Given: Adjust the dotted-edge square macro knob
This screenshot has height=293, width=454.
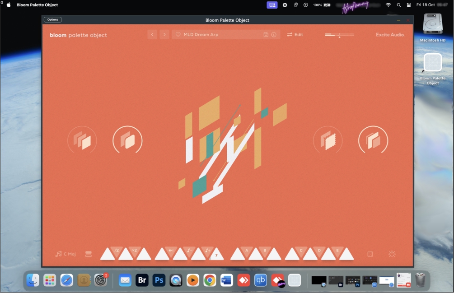Looking at the screenshot, I should coord(328,140).
